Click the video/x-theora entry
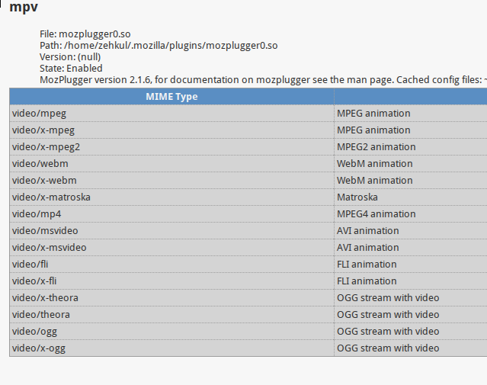The width and height of the screenshot is (487, 385). (171, 298)
